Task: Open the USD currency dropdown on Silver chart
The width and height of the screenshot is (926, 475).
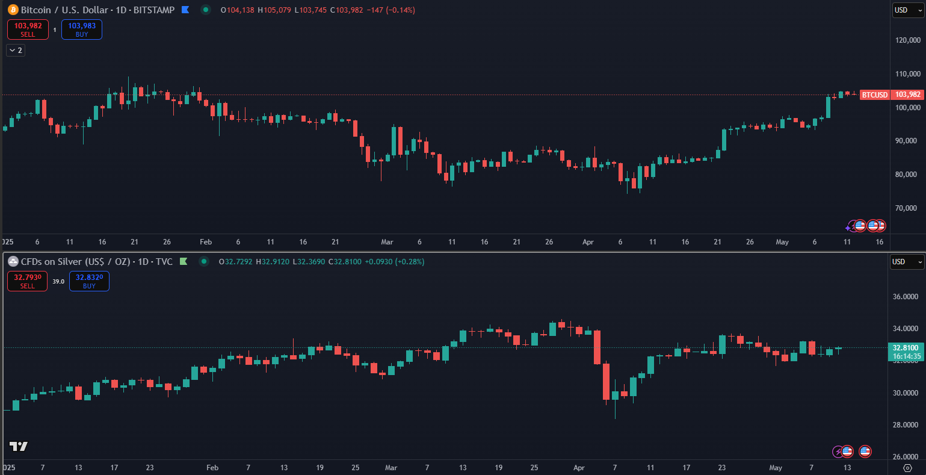Action: [907, 262]
